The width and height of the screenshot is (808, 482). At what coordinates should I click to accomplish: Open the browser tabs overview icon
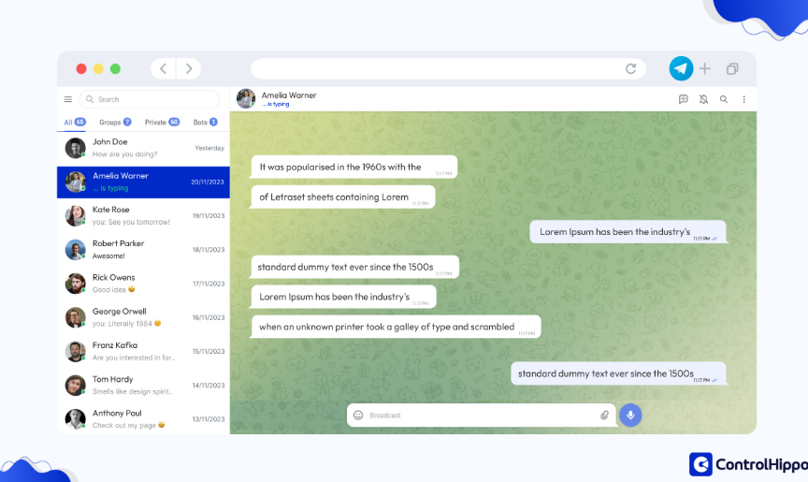pyautogui.click(x=732, y=68)
